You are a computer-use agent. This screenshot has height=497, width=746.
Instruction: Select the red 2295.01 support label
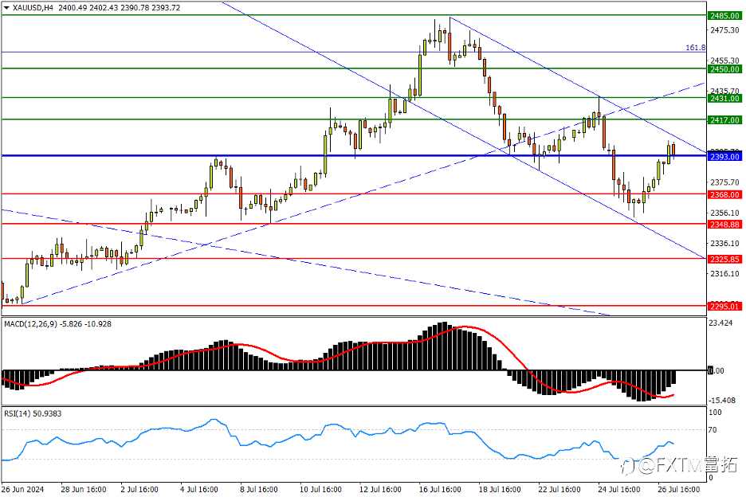pos(724,307)
